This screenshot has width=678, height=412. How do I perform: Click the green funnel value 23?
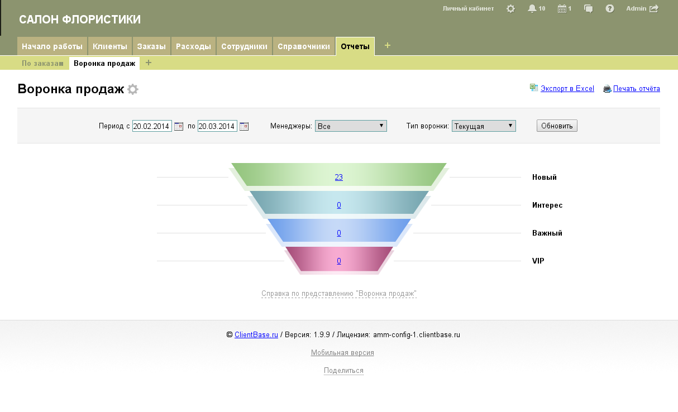[339, 178]
